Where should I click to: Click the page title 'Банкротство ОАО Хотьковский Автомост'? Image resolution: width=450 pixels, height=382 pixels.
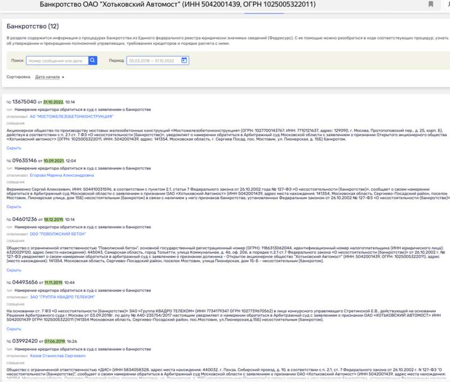pyautogui.click(x=178, y=5)
